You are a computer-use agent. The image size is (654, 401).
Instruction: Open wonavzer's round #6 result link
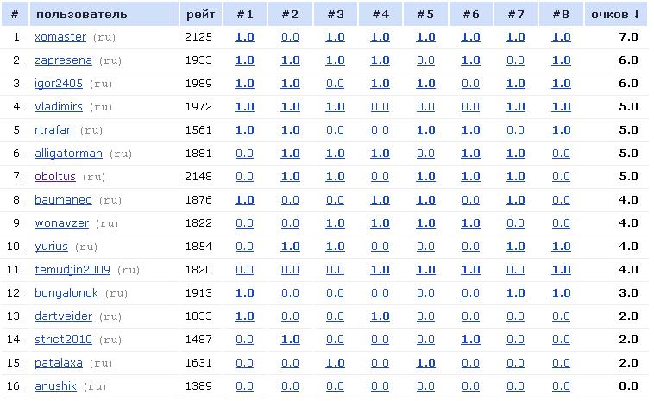point(470,223)
